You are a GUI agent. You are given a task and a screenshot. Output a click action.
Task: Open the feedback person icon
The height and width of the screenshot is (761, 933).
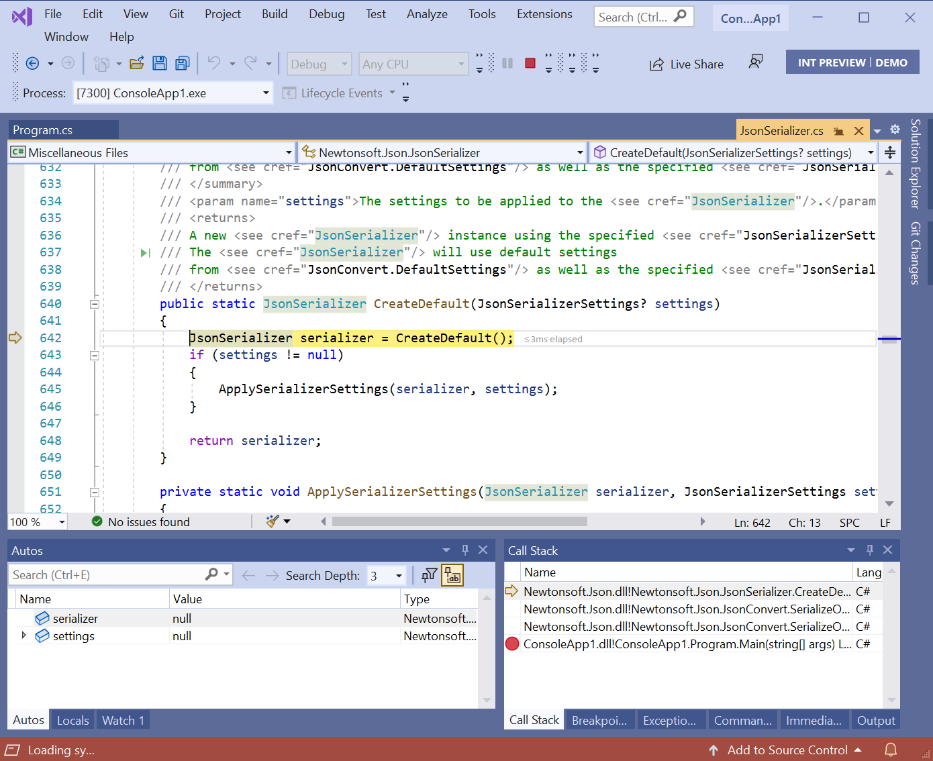click(x=756, y=62)
